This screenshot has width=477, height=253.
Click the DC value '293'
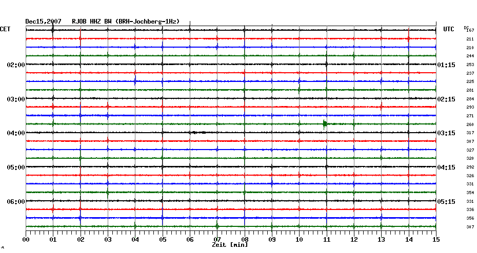(470, 107)
